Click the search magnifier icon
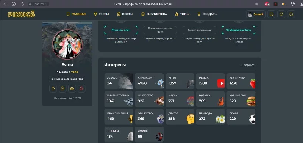Screen dimensions: 303x143 [x=291, y=14]
